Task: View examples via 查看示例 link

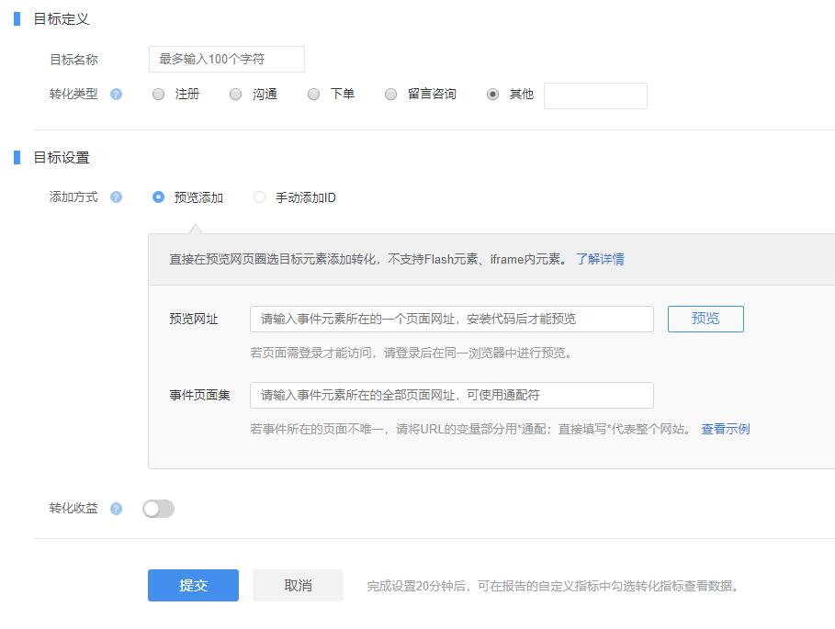Action: 728,428
